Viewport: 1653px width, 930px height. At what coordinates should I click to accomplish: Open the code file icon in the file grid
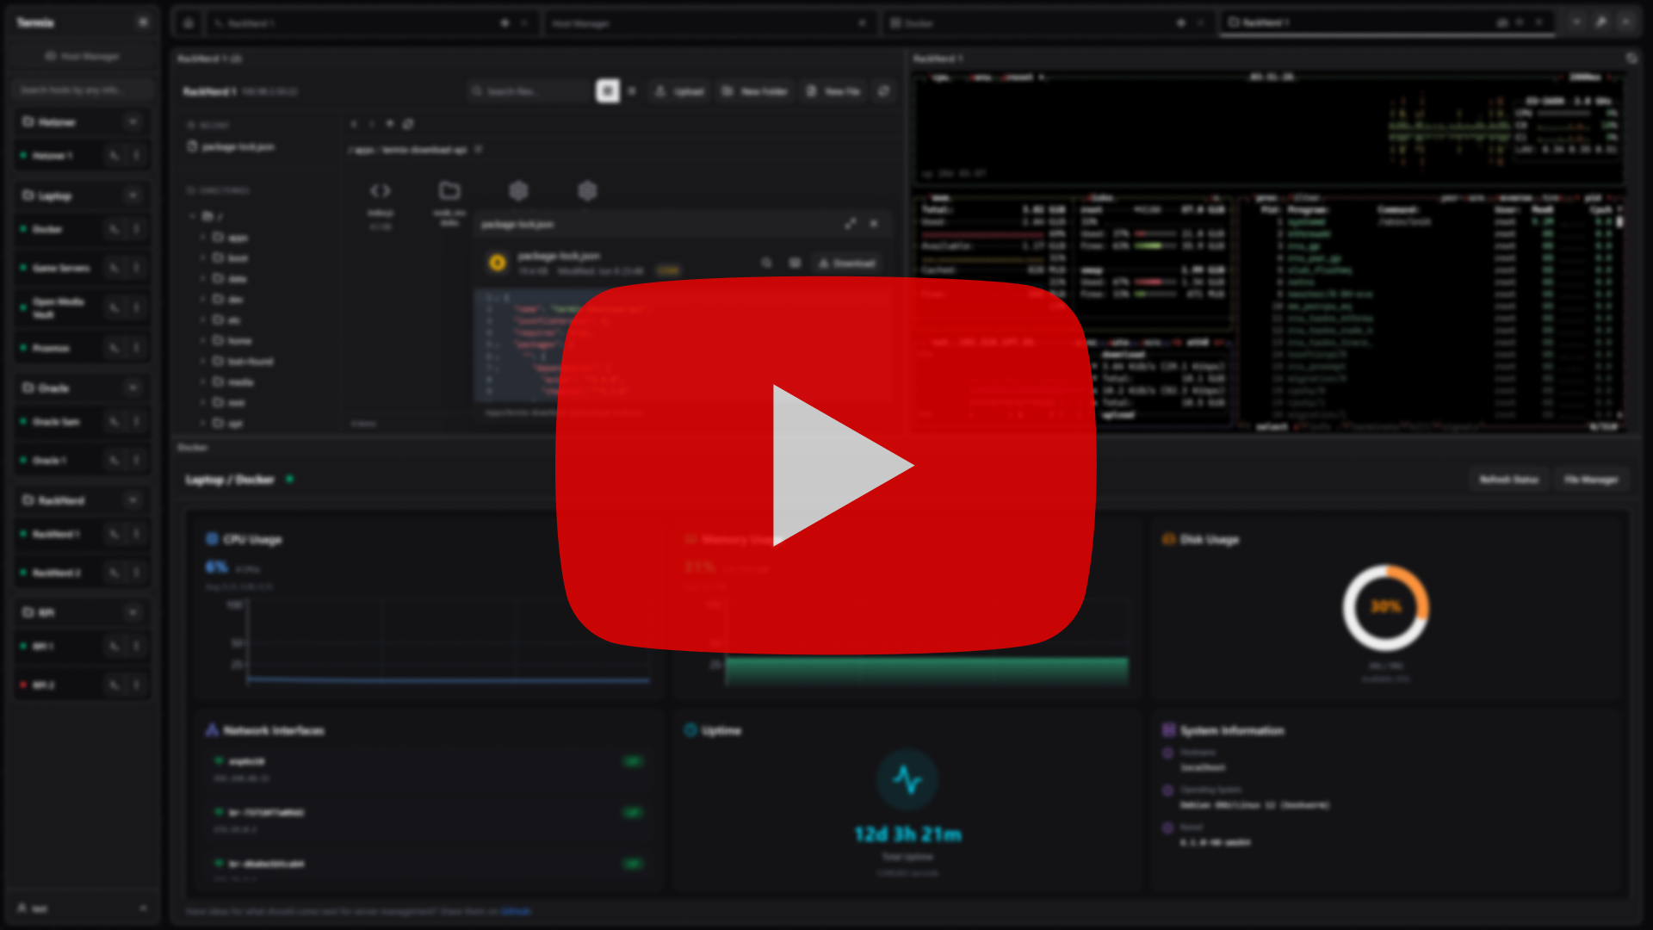coord(381,191)
